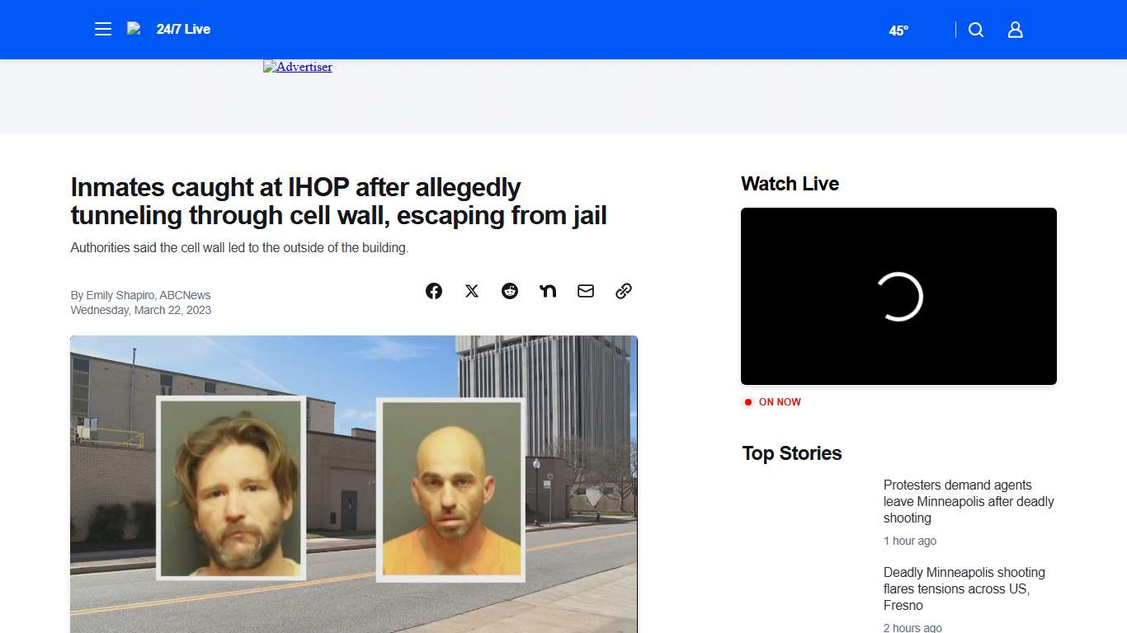This screenshot has height=633, width=1127.
Task: Share the article on Nextdoor
Action: [547, 291]
